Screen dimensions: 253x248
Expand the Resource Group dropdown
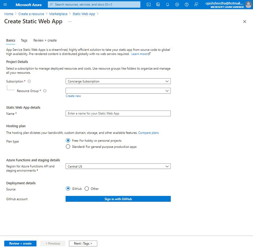pos(118,91)
